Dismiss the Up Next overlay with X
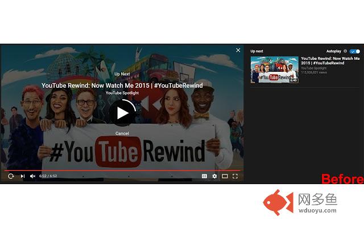Screen dimensions: 364x228 [238, 50]
